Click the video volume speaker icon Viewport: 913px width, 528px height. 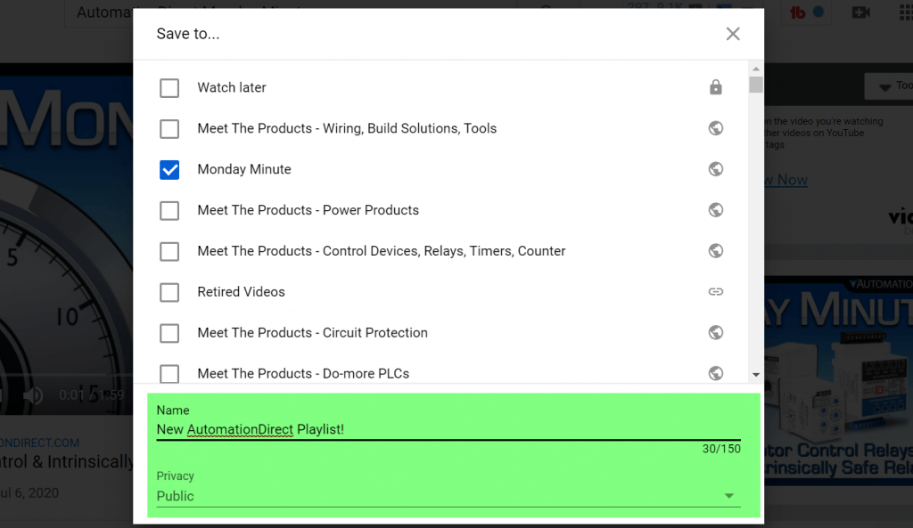[x=33, y=394]
